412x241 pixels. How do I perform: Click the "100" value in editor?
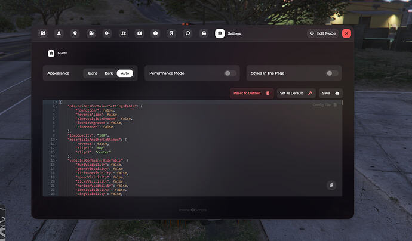(x=102, y=135)
